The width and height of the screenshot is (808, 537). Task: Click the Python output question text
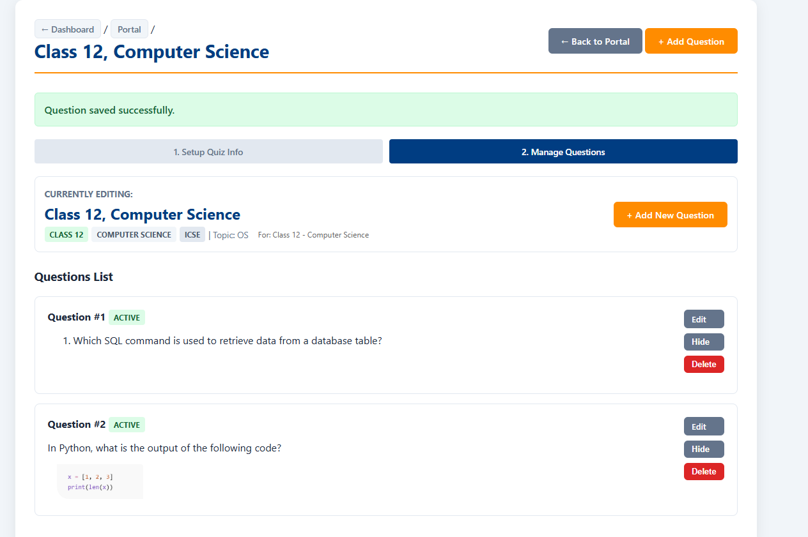pyautogui.click(x=164, y=448)
